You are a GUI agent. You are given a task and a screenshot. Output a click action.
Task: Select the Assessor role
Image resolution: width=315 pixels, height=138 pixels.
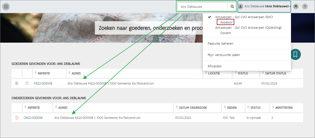226,22
